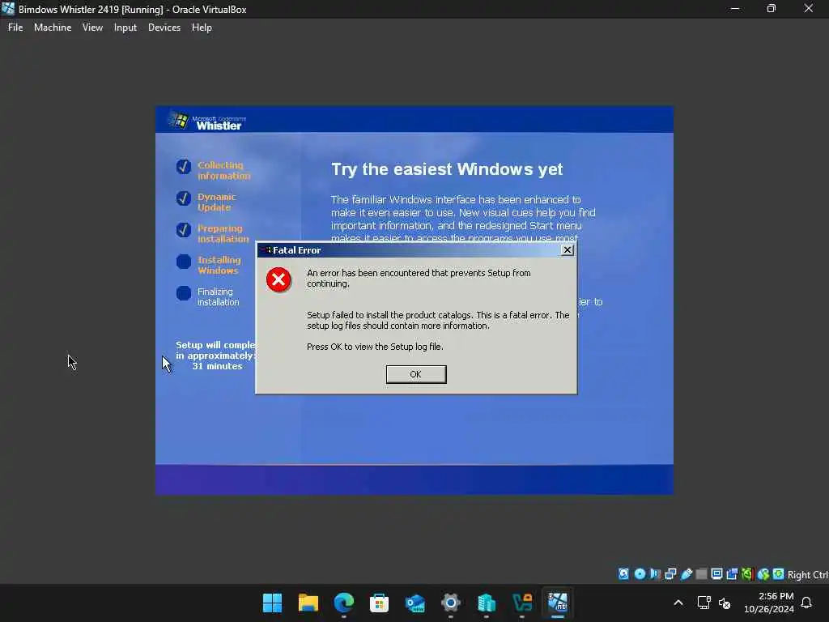Open the Devices menu
The width and height of the screenshot is (829, 622).
click(x=164, y=28)
